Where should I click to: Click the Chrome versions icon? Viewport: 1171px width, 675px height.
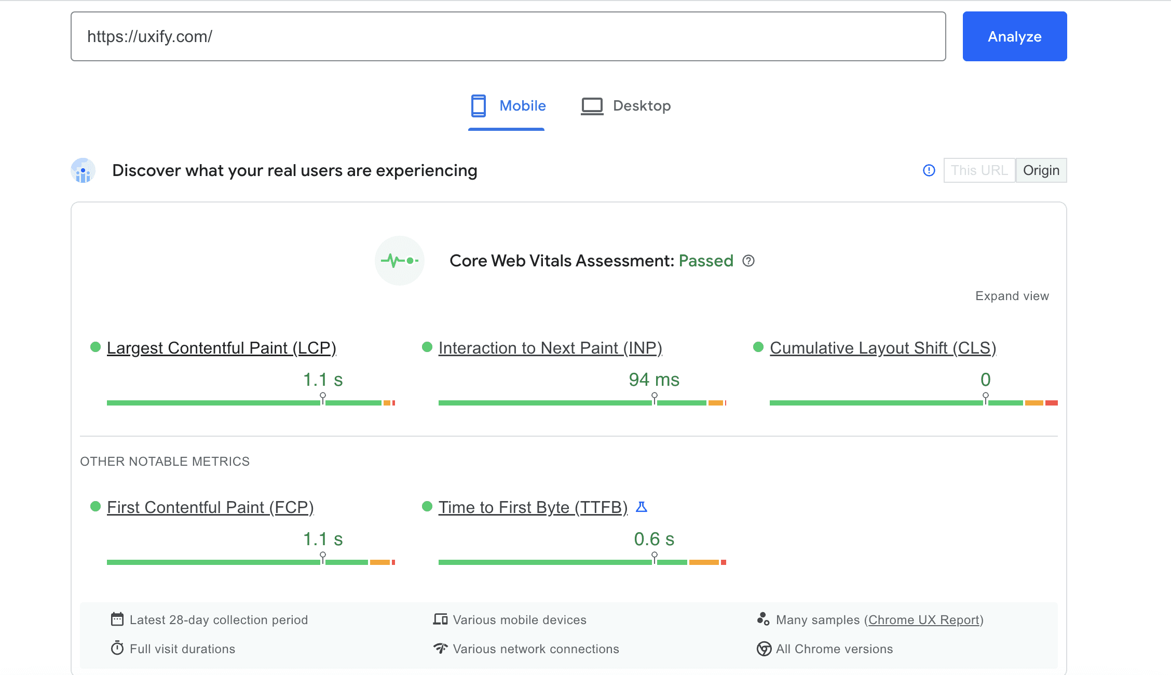point(764,648)
